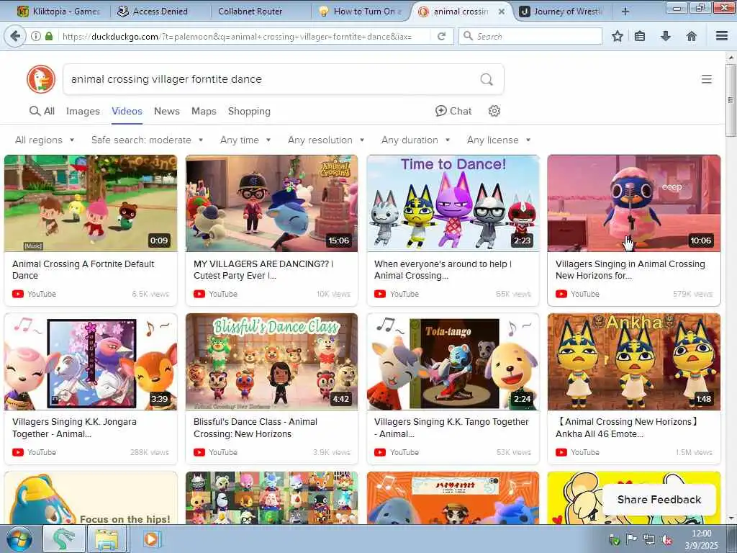Click the network tray icon

point(649,540)
